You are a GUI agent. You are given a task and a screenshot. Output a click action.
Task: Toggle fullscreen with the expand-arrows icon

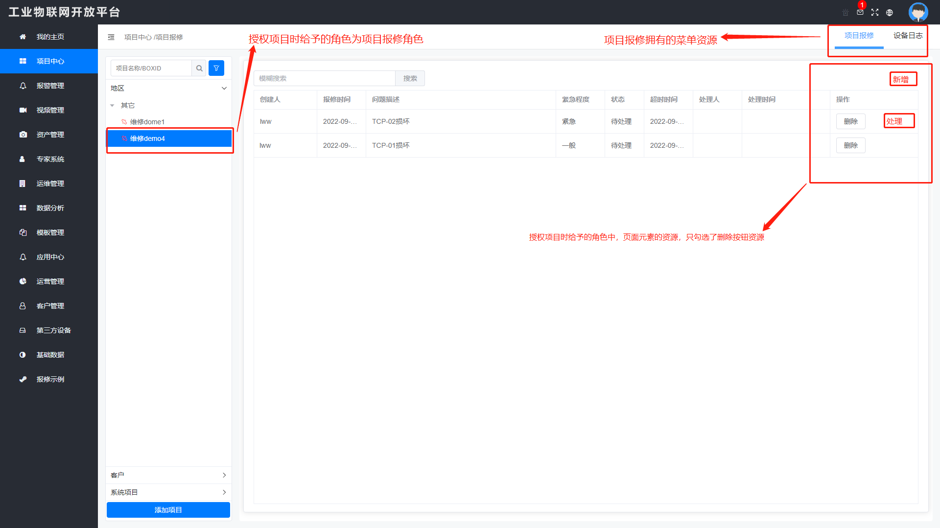point(875,12)
